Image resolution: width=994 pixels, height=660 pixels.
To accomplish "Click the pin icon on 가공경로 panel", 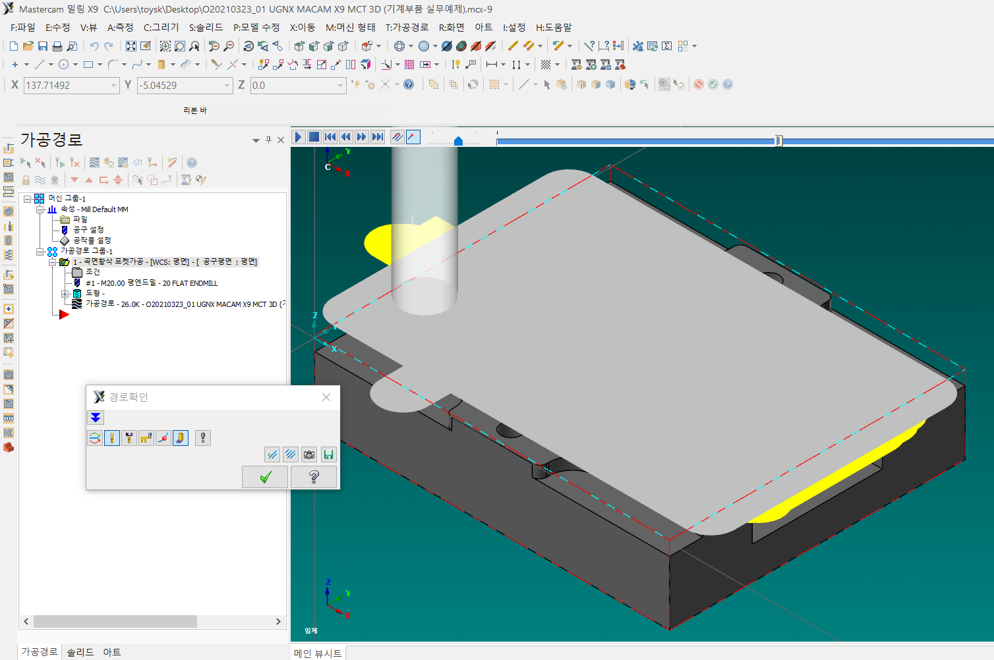I will coord(268,140).
